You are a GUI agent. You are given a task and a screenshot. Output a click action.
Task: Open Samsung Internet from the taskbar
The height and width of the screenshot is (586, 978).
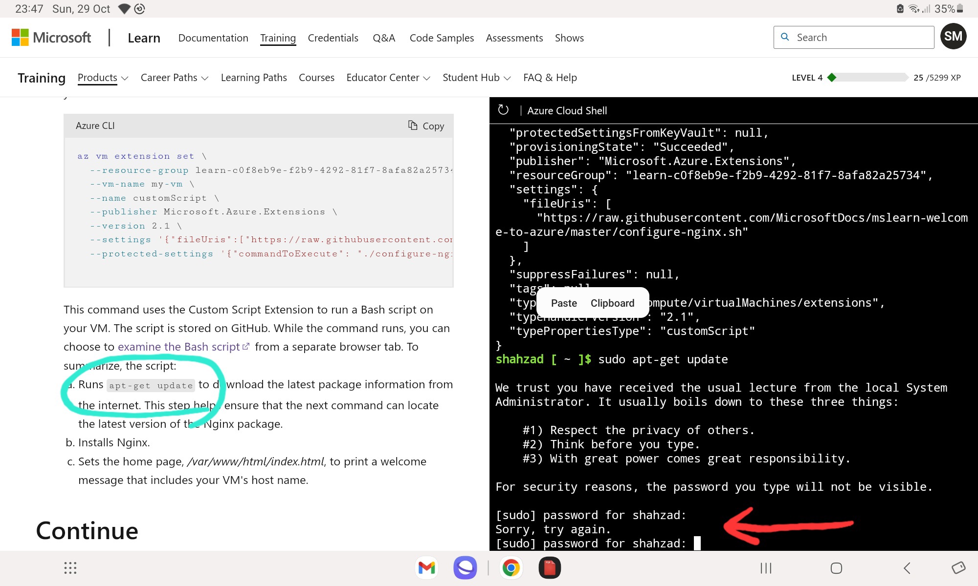point(465,567)
